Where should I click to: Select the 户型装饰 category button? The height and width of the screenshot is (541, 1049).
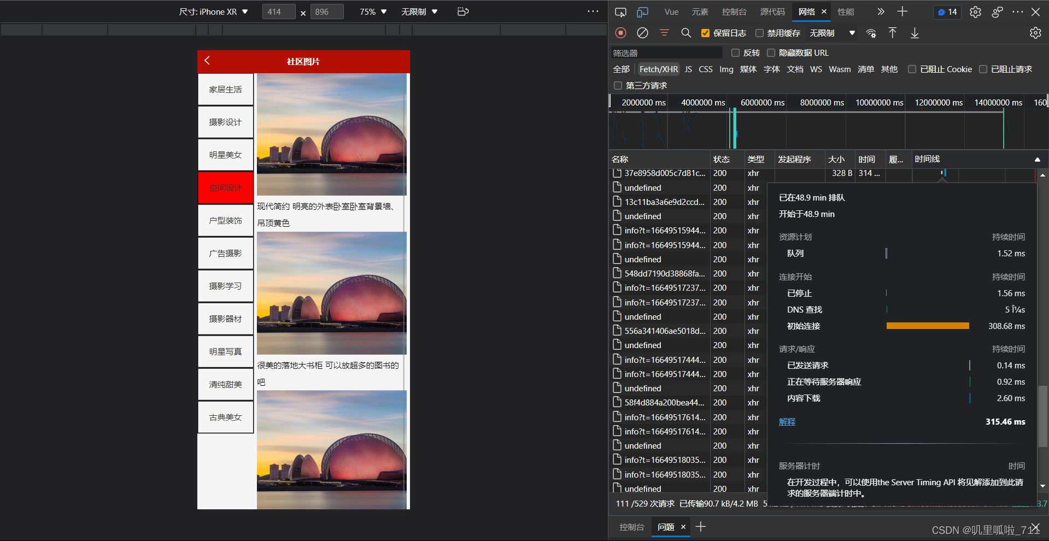pyautogui.click(x=225, y=220)
